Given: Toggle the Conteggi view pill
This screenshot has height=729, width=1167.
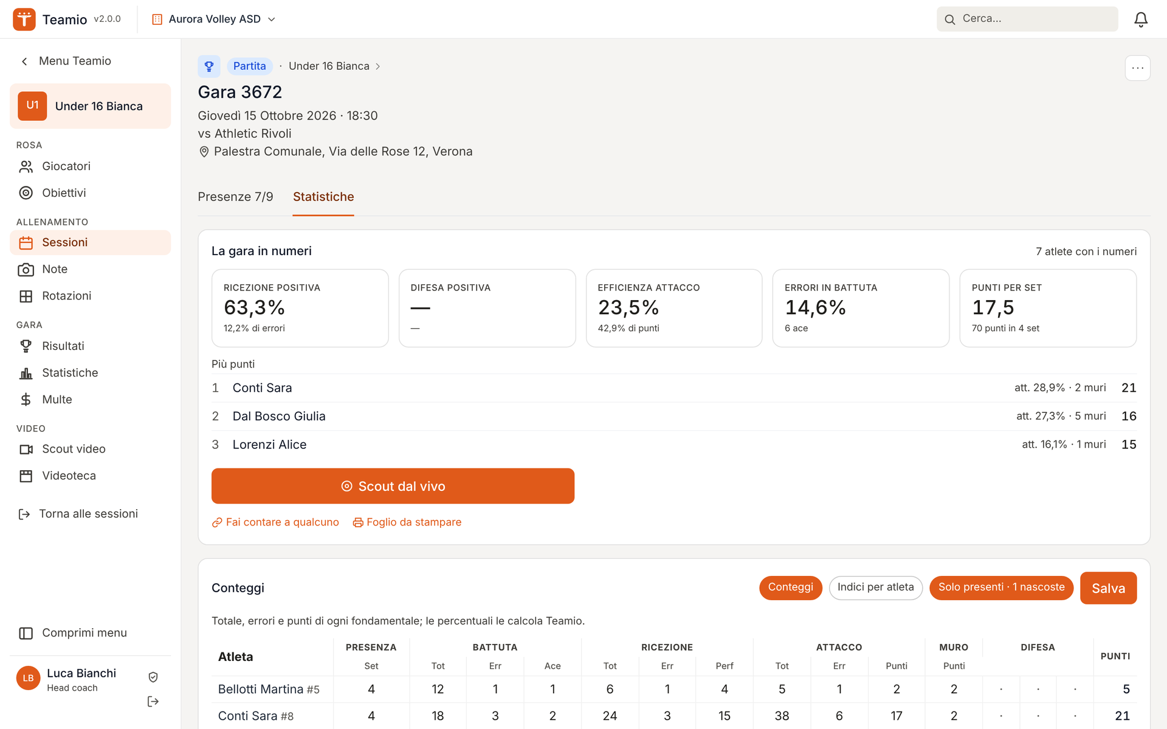Looking at the screenshot, I should [x=790, y=587].
